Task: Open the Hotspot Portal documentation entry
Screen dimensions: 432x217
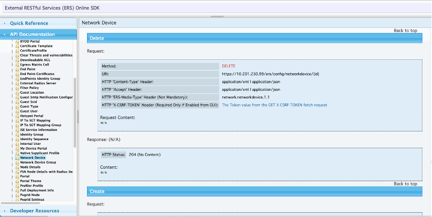Action: click(x=32, y=116)
